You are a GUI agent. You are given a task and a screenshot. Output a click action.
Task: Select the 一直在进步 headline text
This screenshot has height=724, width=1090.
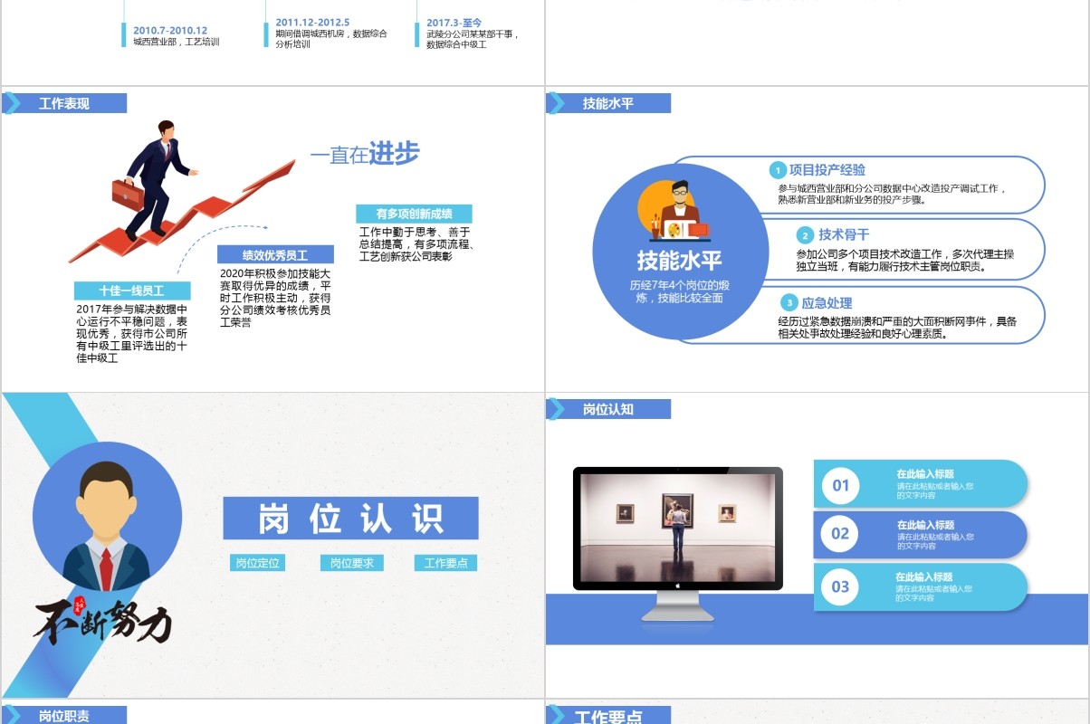(365, 154)
